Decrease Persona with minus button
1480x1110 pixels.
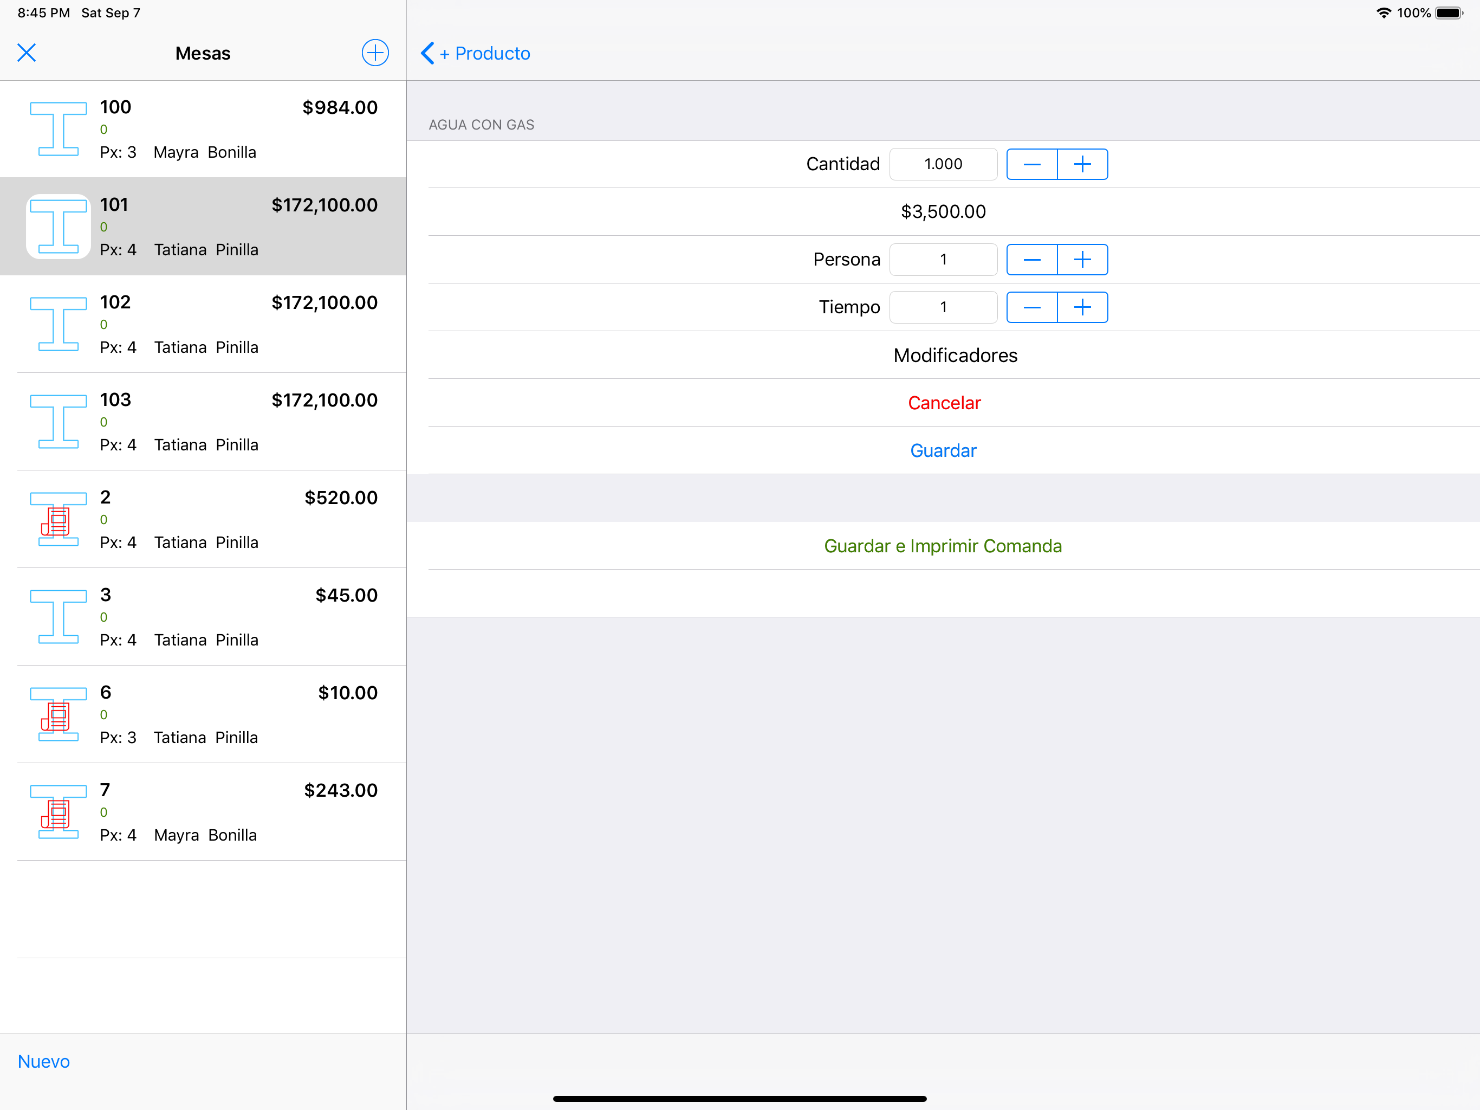[1031, 260]
